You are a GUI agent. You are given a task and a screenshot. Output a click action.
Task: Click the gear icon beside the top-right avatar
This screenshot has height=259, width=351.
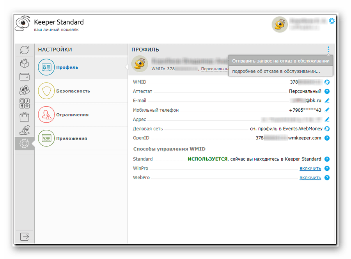pyautogui.click(x=331, y=21)
